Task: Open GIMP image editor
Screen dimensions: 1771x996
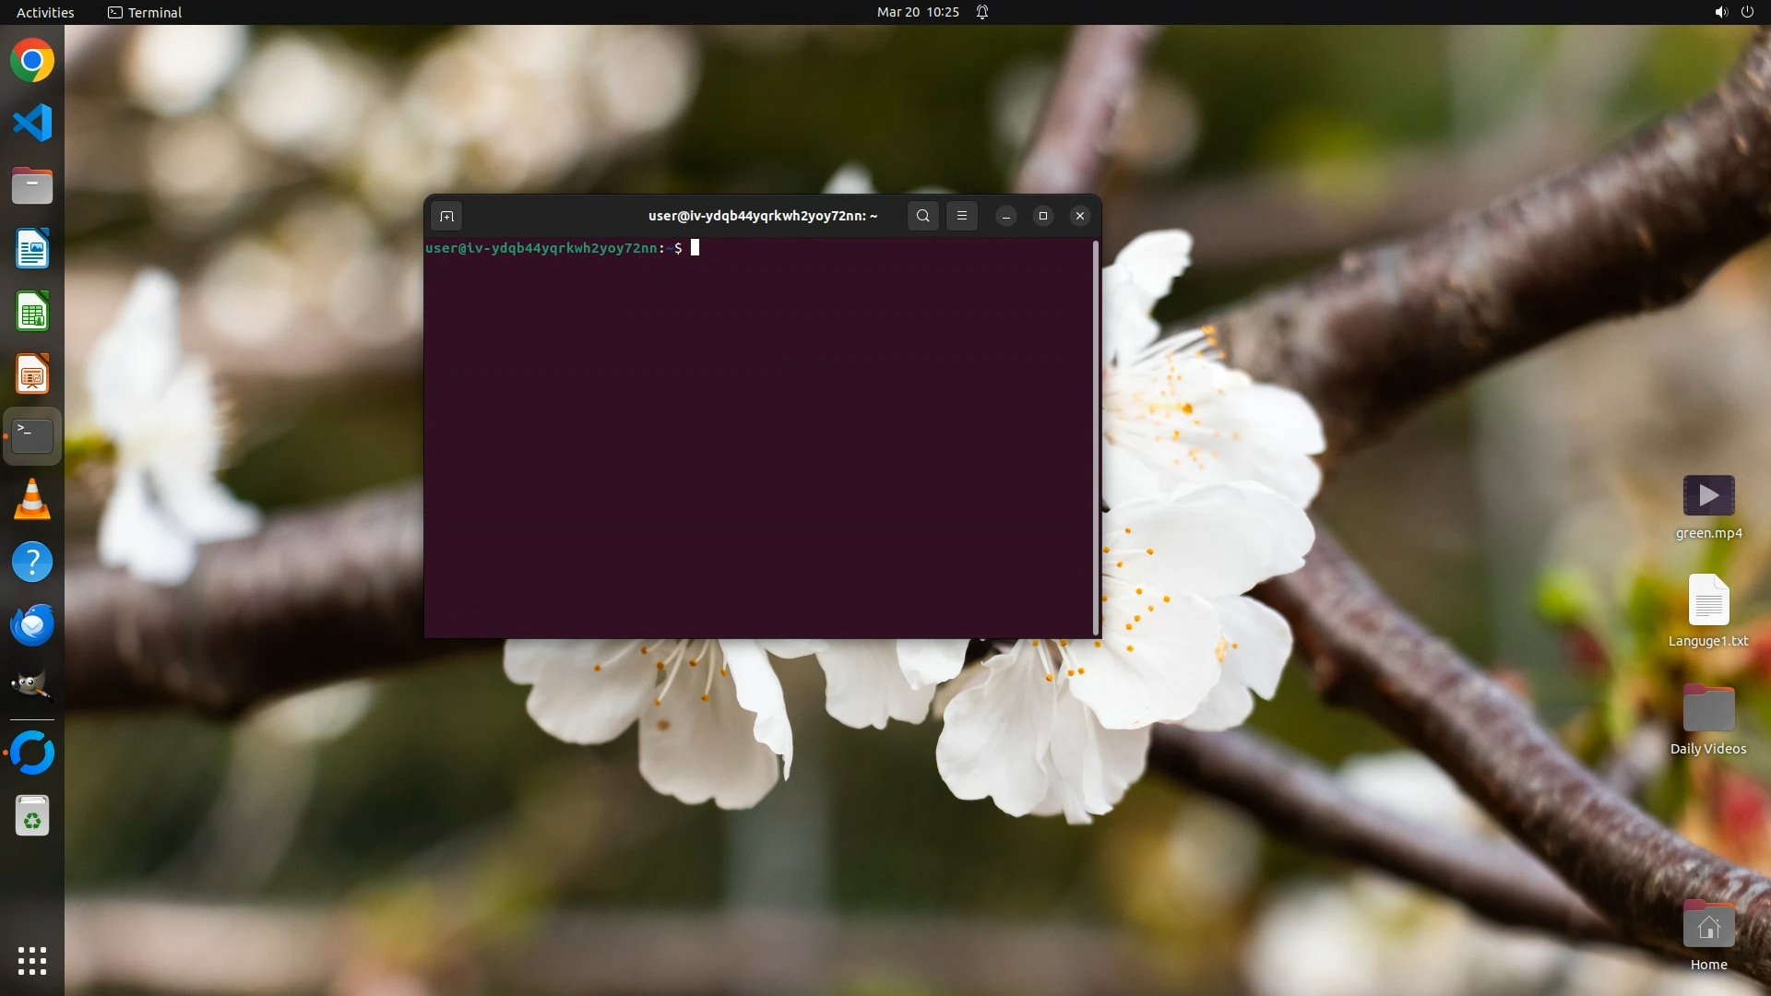Action: (x=32, y=687)
